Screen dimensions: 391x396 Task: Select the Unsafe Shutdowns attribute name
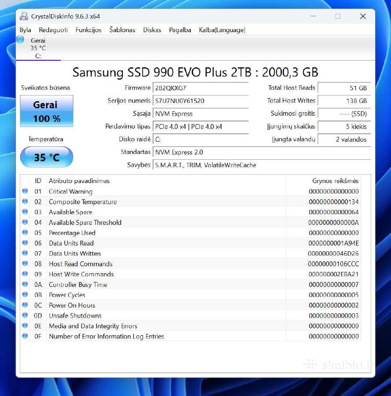[x=75, y=315]
